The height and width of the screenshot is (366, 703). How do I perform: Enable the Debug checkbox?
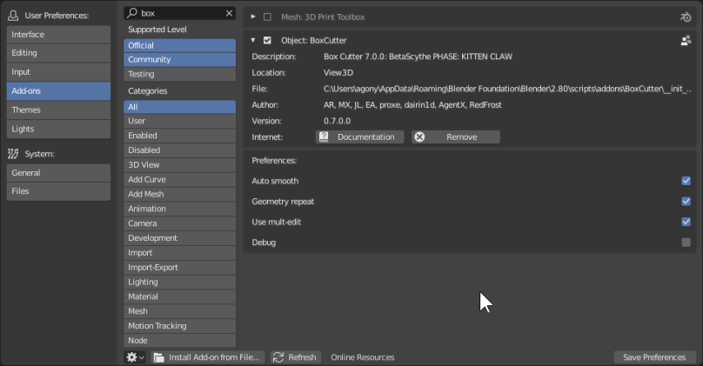coord(686,243)
